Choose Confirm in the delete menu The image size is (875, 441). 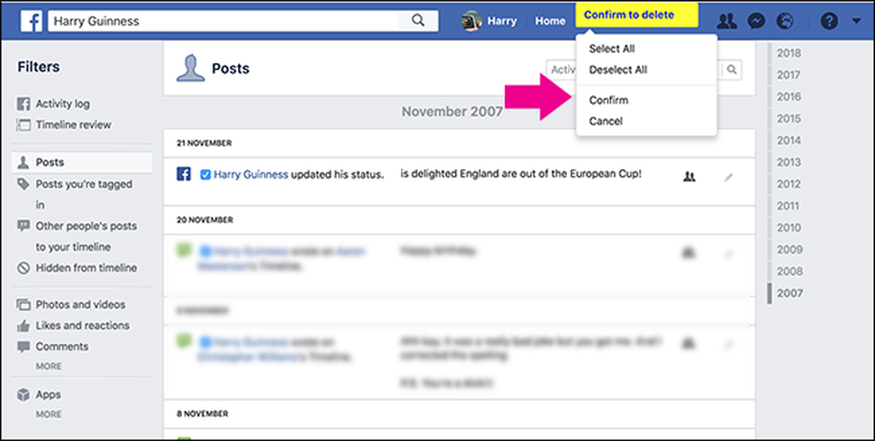[x=608, y=100]
